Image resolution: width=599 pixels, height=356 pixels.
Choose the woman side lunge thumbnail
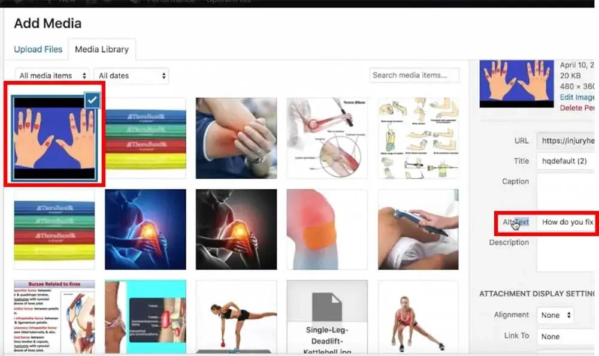tap(418, 317)
